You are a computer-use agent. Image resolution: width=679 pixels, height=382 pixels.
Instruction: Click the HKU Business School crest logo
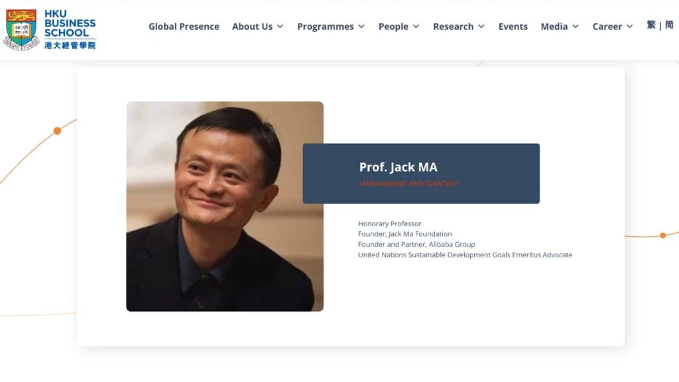[x=21, y=29]
